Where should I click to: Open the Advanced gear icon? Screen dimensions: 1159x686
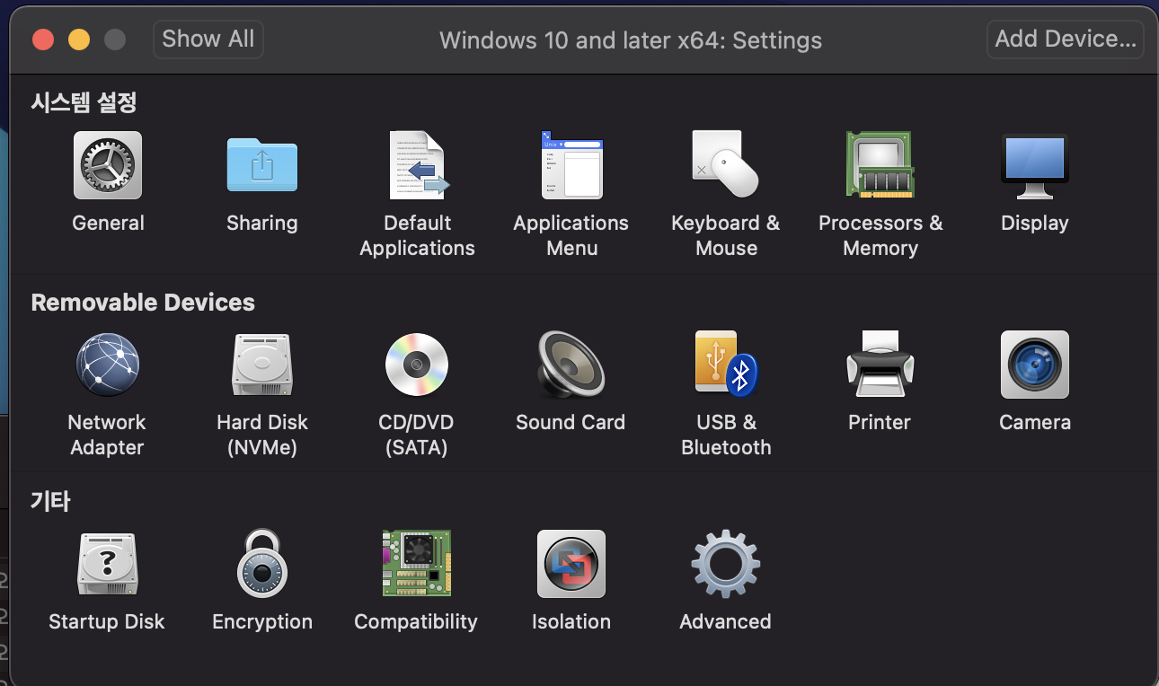pyautogui.click(x=726, y=564)
